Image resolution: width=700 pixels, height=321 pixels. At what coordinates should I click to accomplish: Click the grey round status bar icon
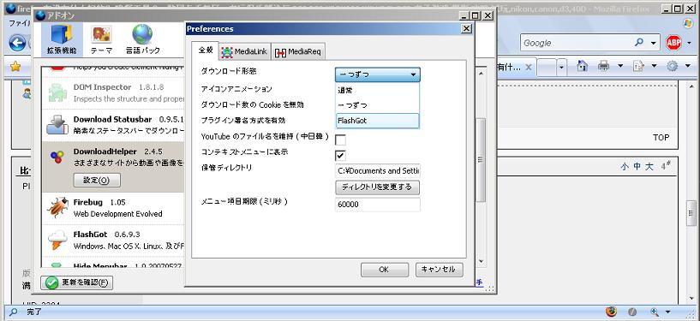632,312
